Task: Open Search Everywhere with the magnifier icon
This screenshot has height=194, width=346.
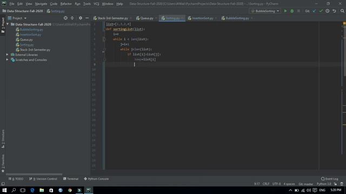Action: pos(342,11)
